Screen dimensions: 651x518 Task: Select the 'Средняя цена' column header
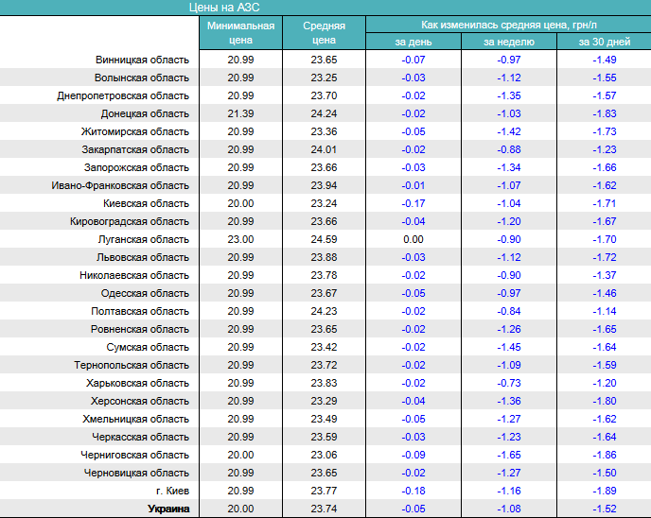(324, 33)
